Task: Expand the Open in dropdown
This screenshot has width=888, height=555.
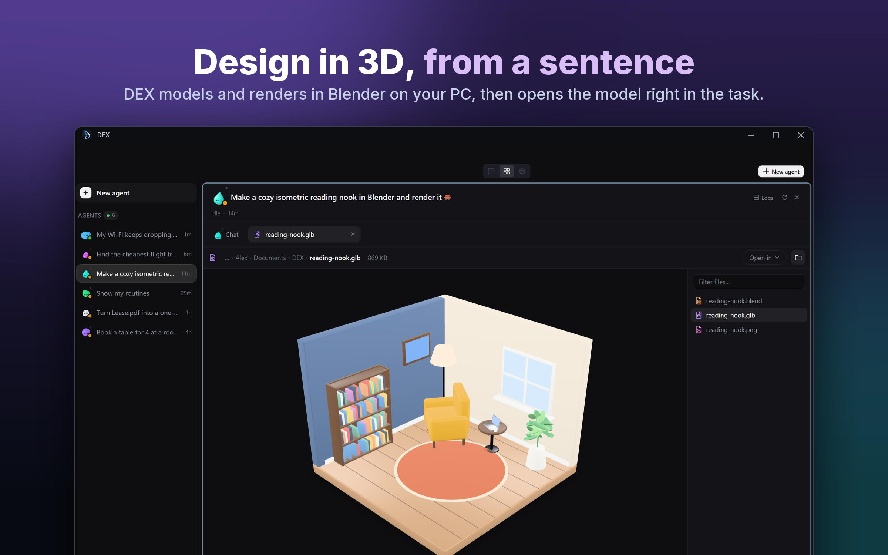Action: [x=764, y=258]
